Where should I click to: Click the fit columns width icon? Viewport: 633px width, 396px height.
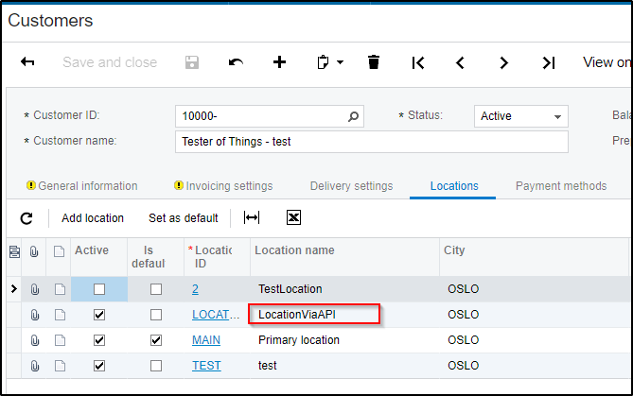click(x=252, y=218)
